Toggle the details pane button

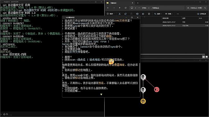[202, 14]
